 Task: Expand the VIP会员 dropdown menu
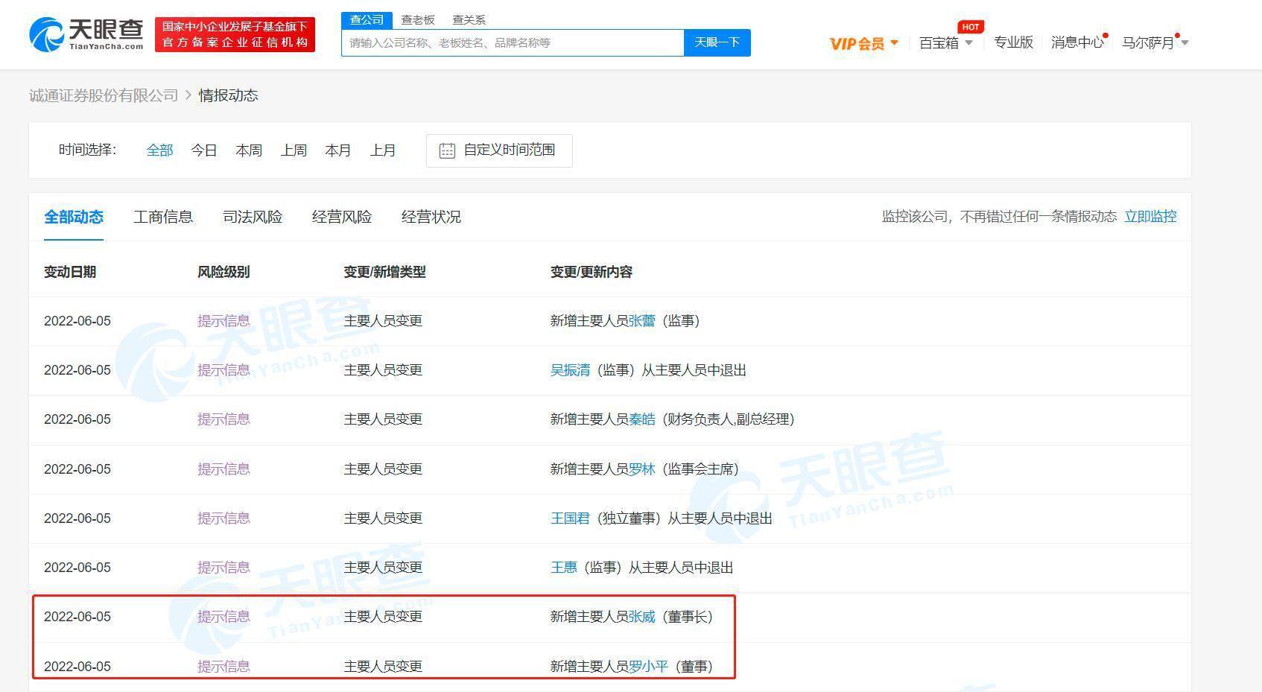[x=863, y=43]
